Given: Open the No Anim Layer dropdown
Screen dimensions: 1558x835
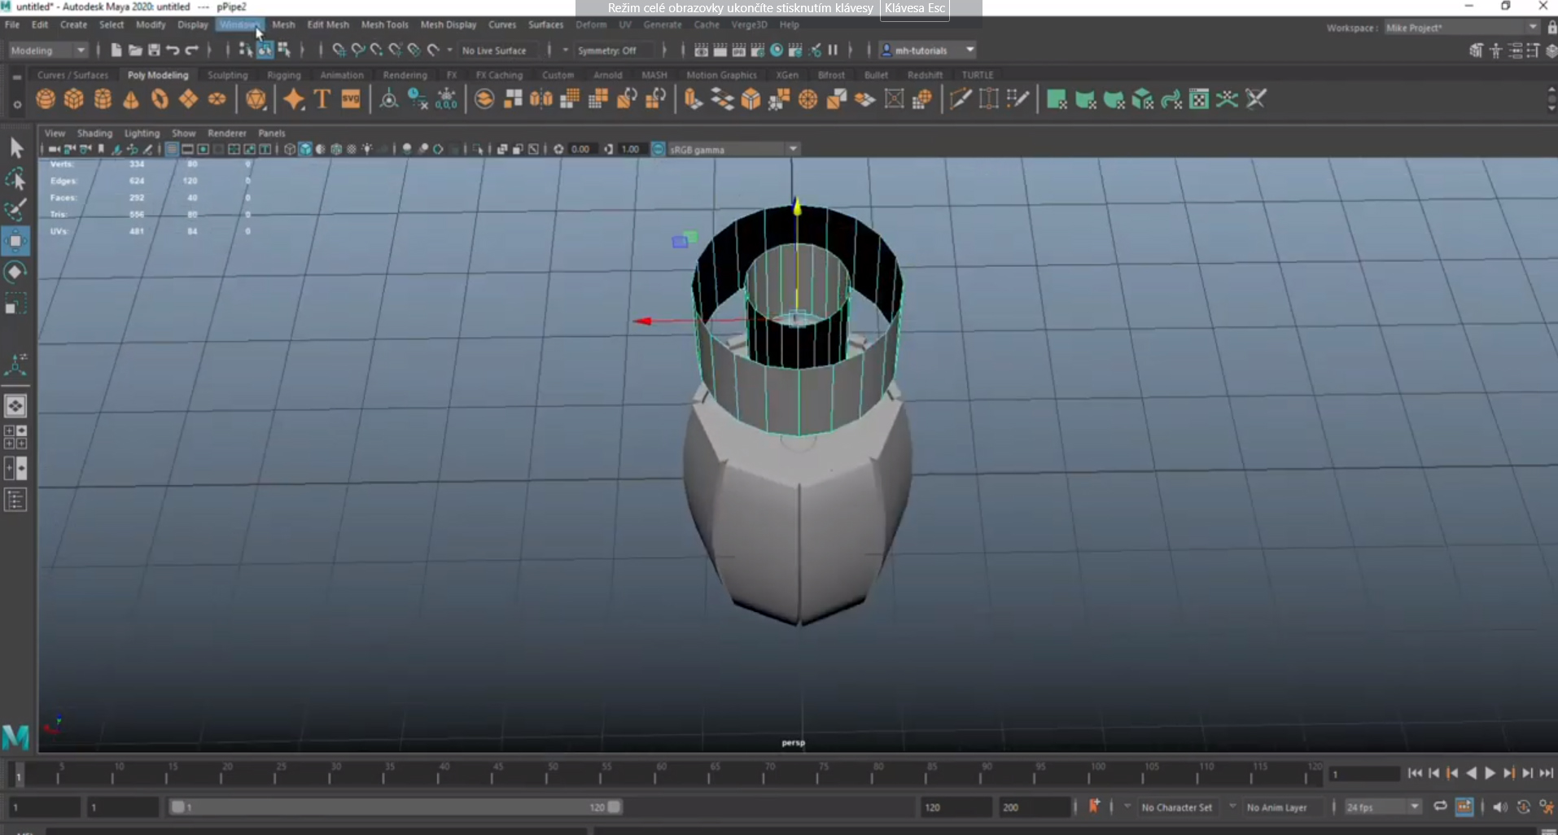Looking at the screenshot, I should coord(1284,807).
